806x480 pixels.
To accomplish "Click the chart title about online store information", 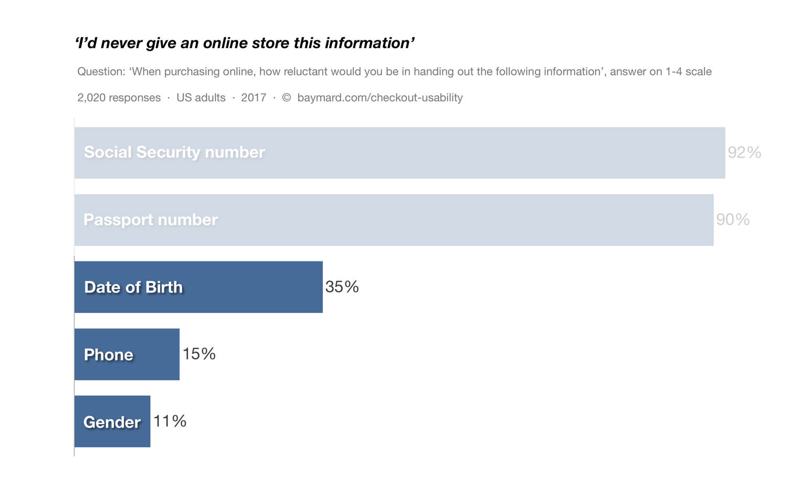I will click(x=245, y=43).
